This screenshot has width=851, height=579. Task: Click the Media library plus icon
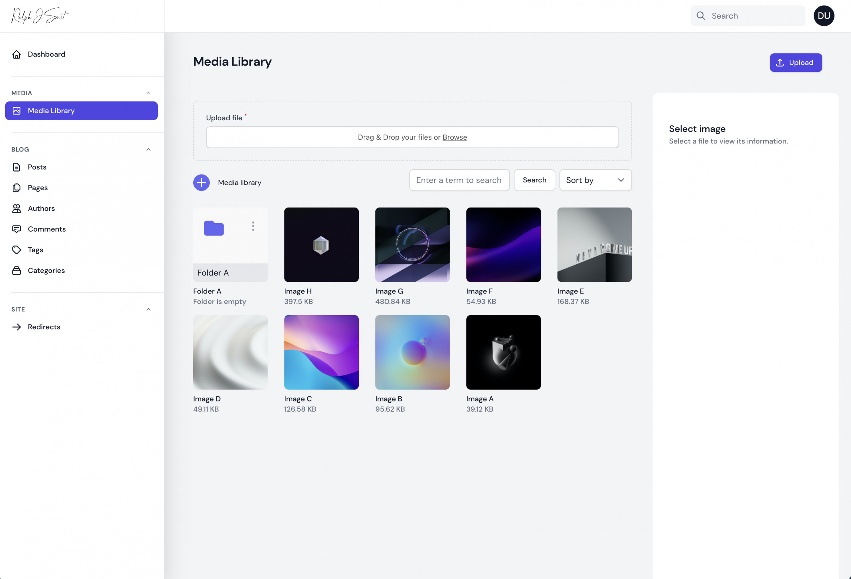(201, 182)
